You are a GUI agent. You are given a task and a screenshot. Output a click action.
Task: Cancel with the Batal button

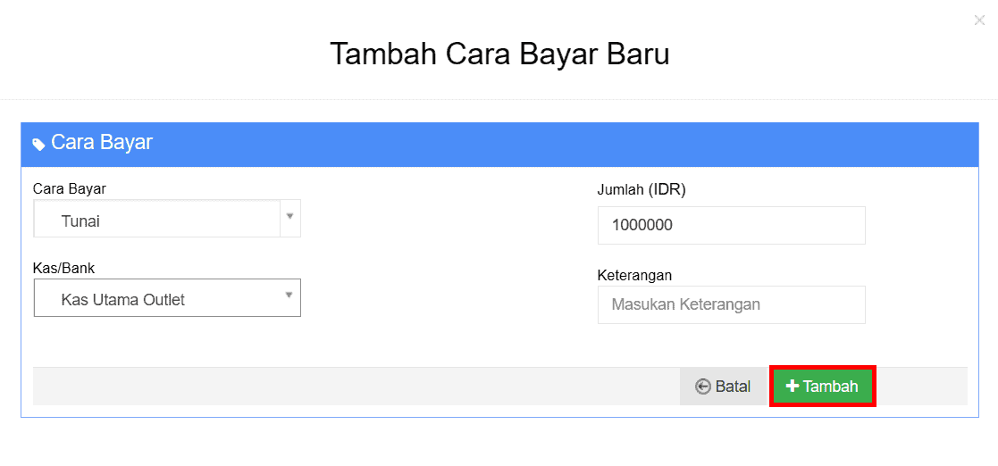click(723, 387)
